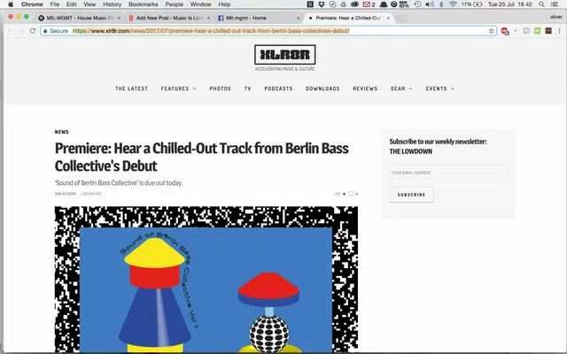Click the Creative Cloud menu bar icon

point(354,4)
